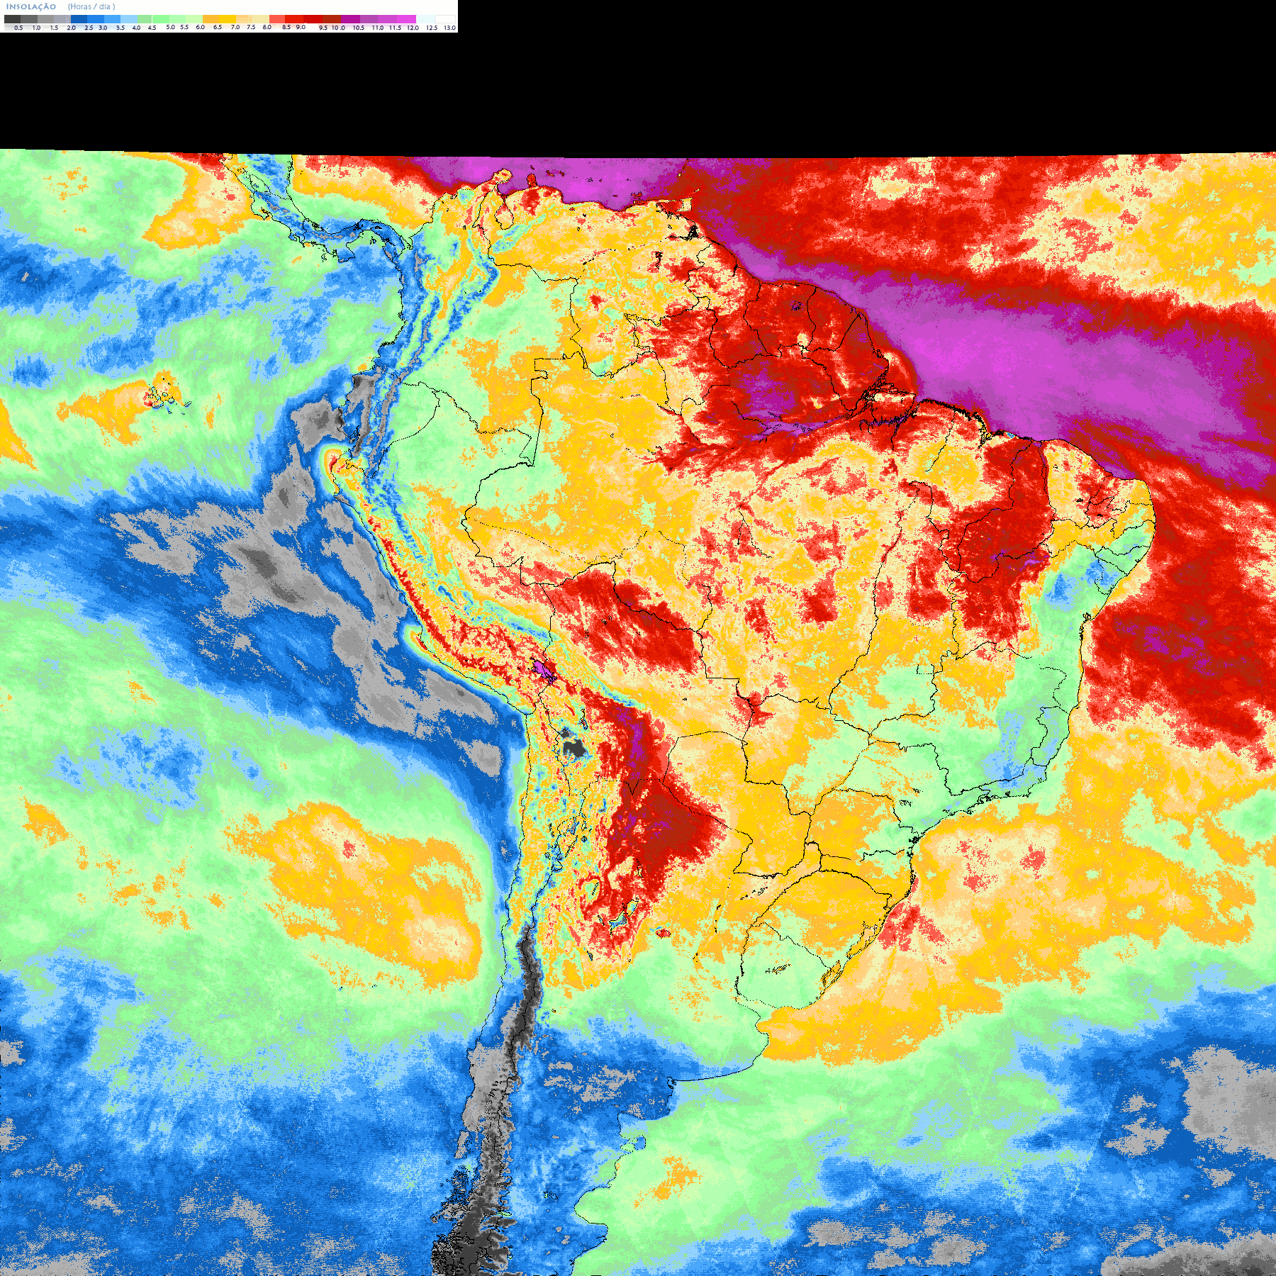
Task: Click the 13.0 legend value
Action: pos(449,28)
